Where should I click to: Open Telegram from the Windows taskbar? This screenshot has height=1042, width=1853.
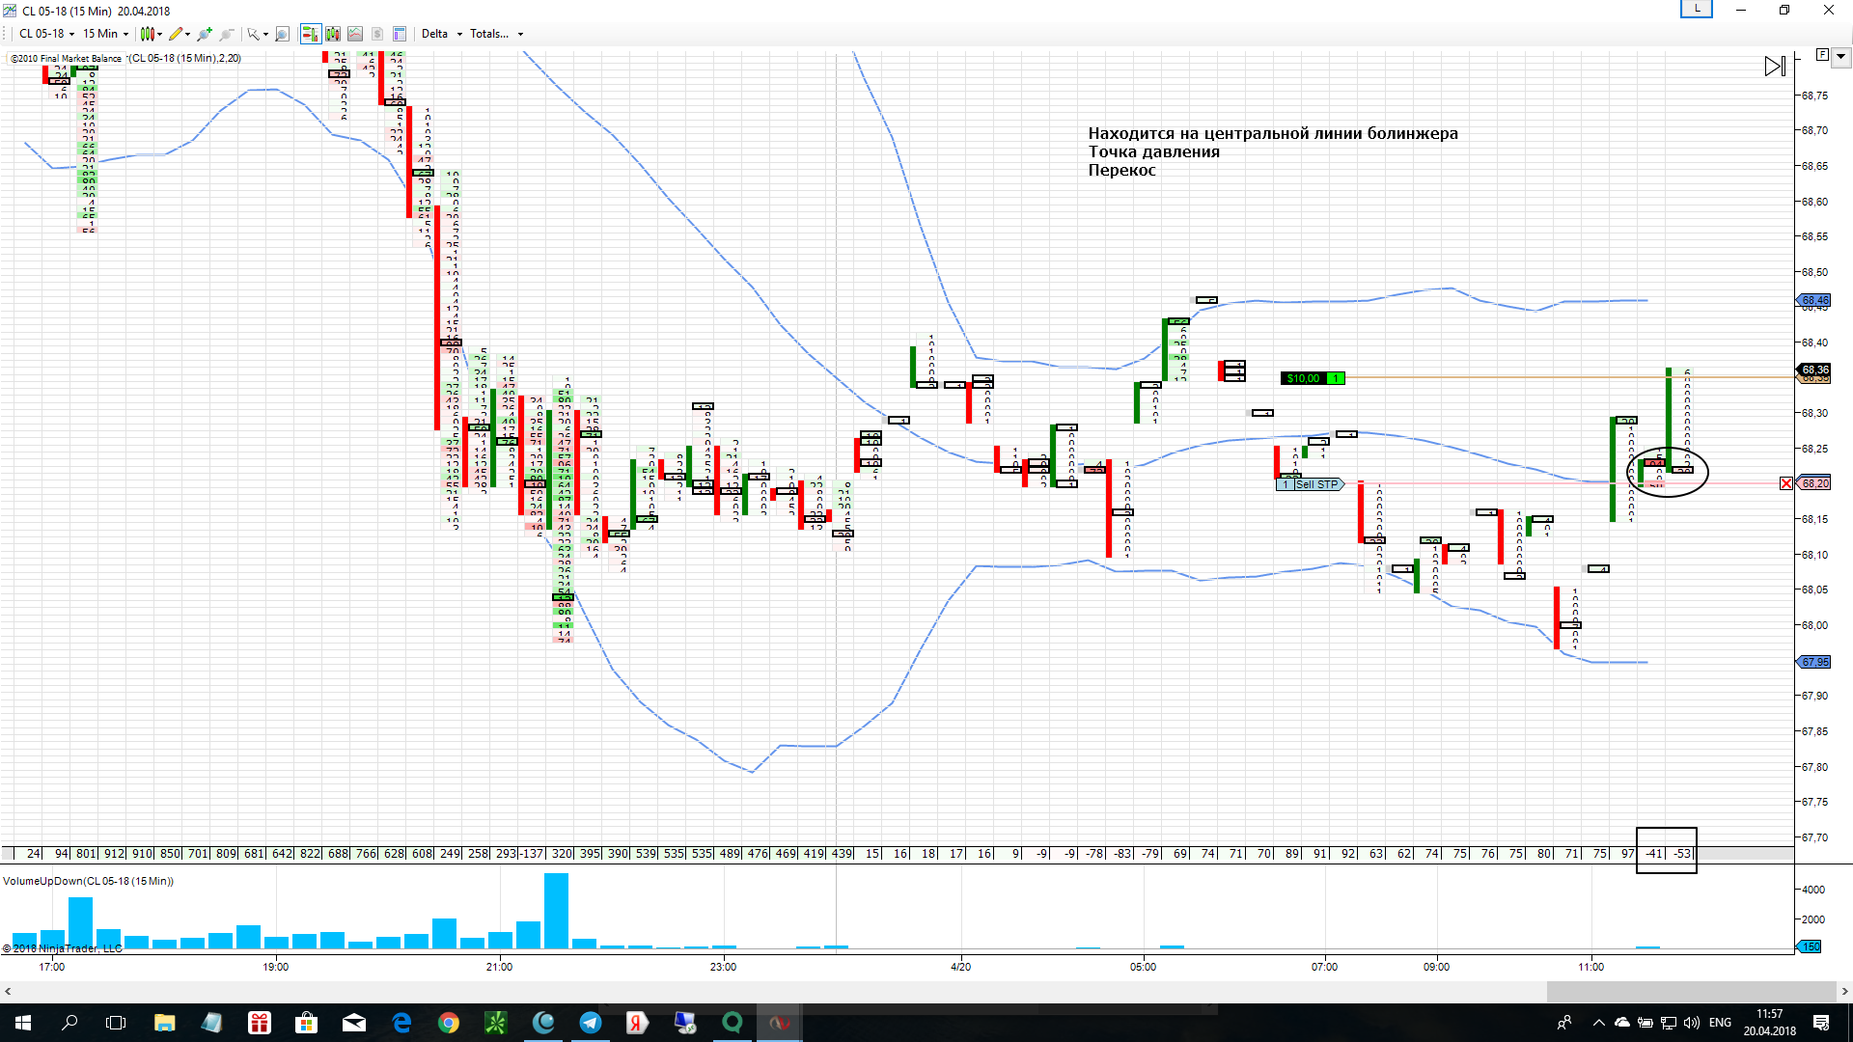tap(591, 1023)
